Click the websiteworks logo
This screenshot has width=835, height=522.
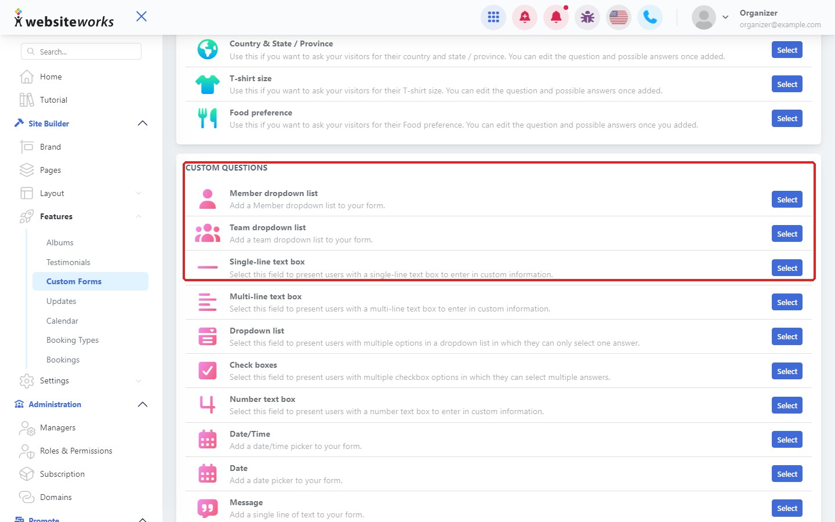coord(64,19)
